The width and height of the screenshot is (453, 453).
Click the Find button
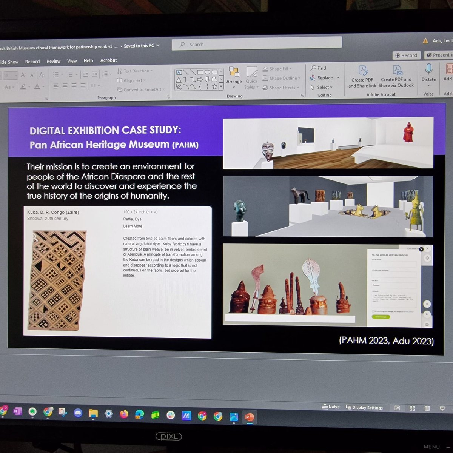[318, 68]
